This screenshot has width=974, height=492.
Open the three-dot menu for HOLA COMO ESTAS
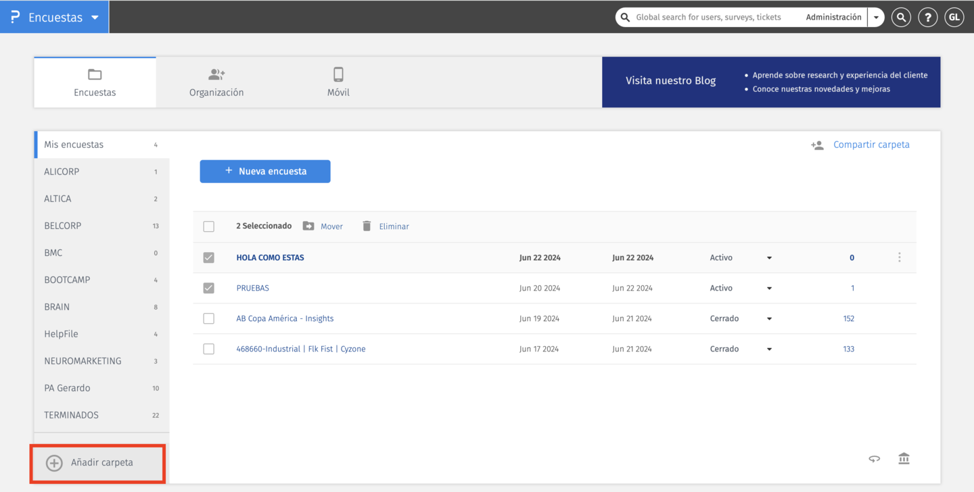tap(900, 257)
